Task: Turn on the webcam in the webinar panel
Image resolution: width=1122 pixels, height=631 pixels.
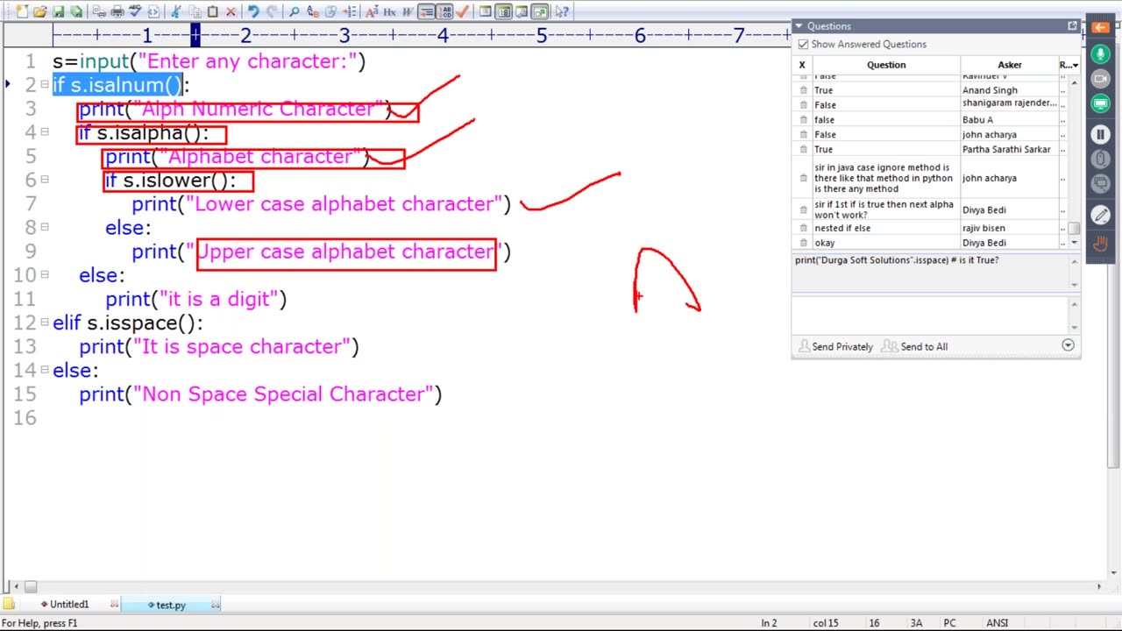Action: pos(1100,79)
